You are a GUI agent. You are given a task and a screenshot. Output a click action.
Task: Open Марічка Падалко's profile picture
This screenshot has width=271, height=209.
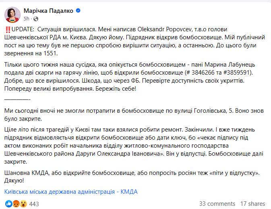(13, 14)
